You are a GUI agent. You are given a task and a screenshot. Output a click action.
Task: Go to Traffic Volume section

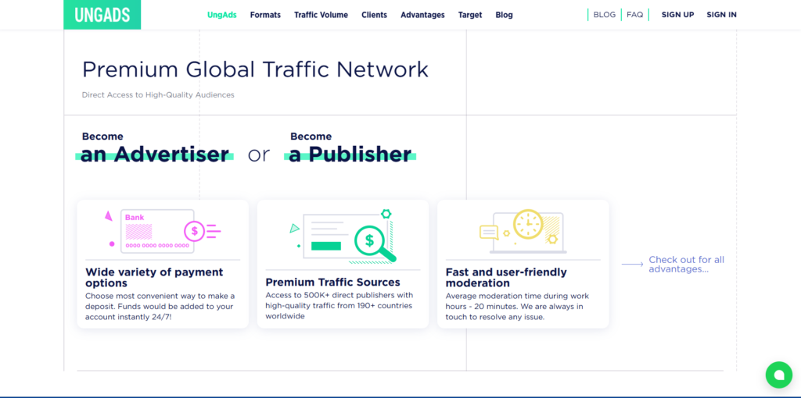321,15
